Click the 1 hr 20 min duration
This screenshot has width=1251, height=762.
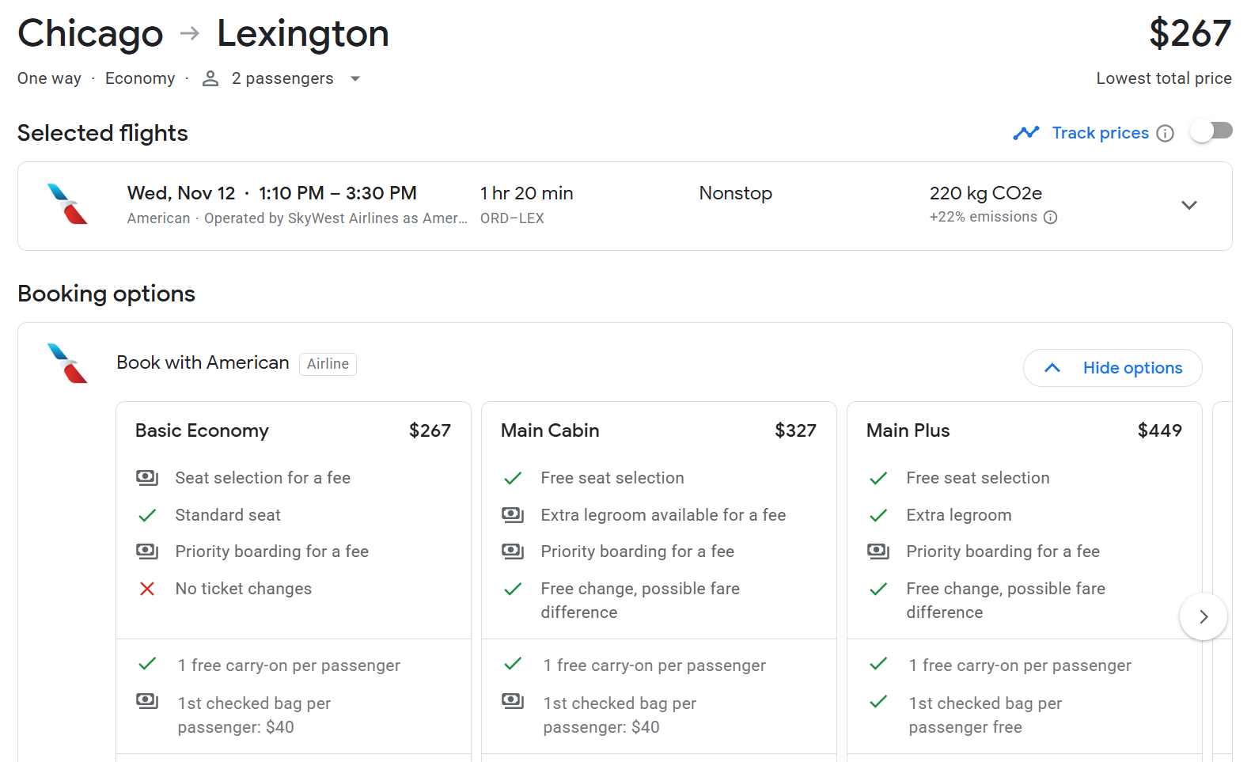click(x=527, y=193)
